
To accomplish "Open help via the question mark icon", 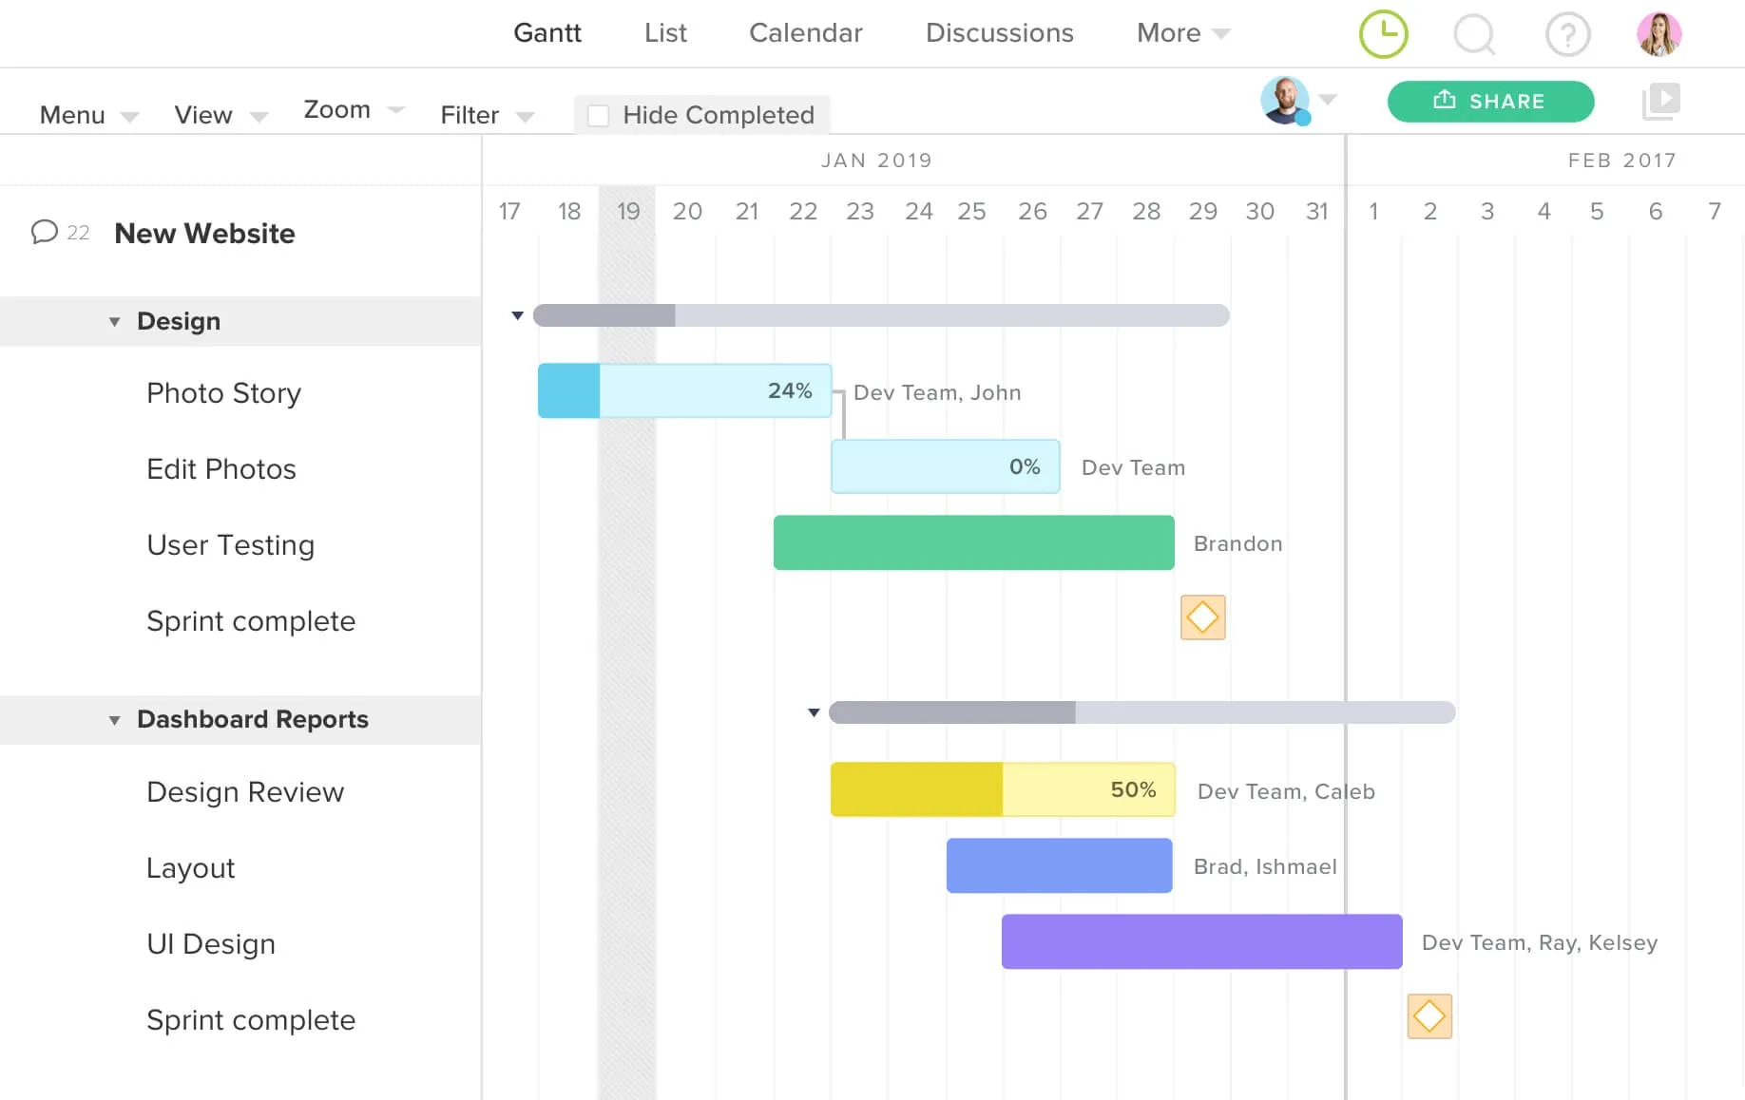I will click(x=1567, y=33).
